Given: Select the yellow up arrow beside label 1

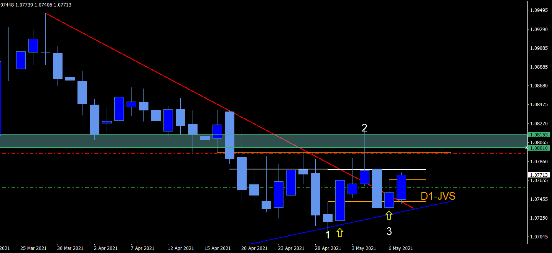Looking at the screenshot, I should (x=340, y=232).
